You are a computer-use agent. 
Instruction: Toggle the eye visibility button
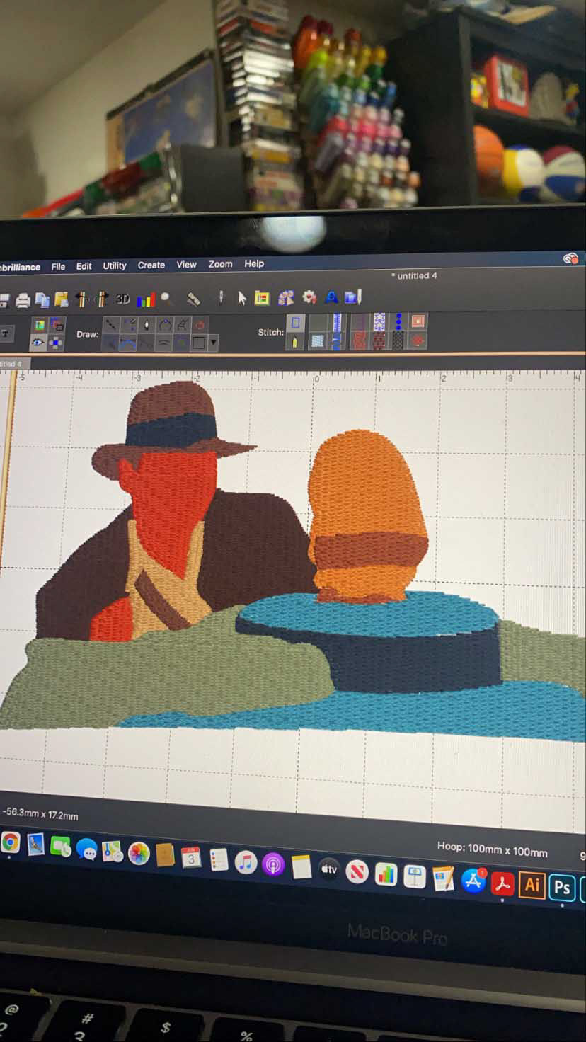pos(38,343)
